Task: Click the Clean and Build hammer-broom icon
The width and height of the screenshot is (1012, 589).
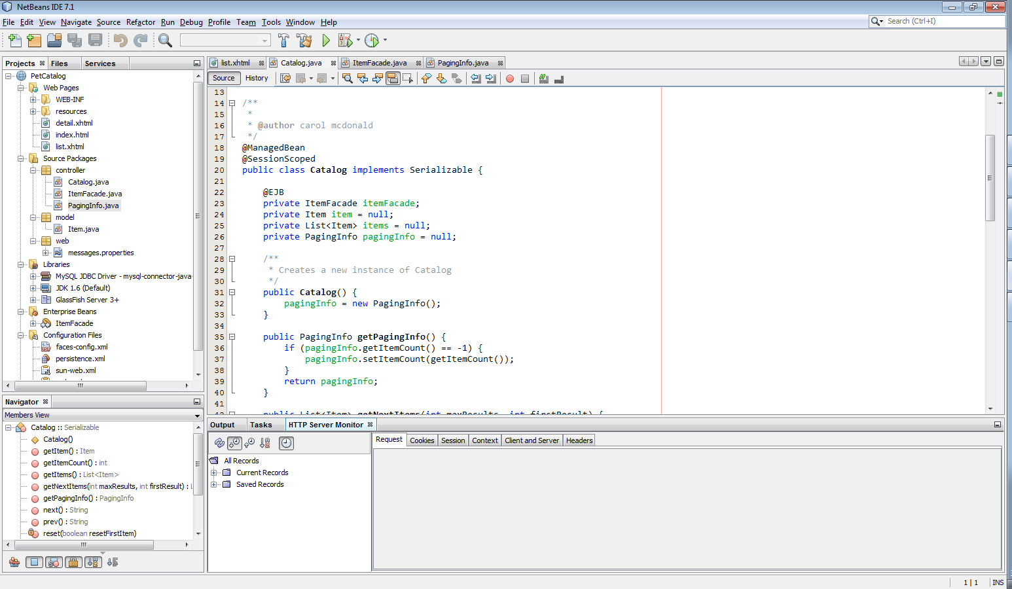Action: tap(304, 41)
